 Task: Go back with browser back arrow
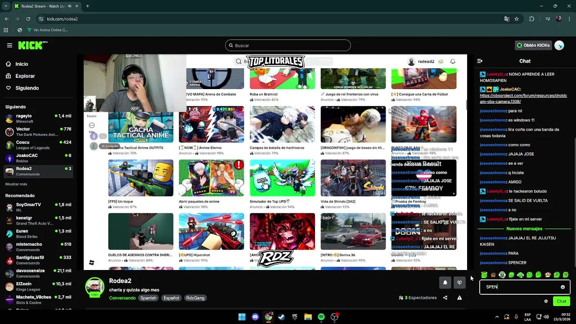[6, 19]
